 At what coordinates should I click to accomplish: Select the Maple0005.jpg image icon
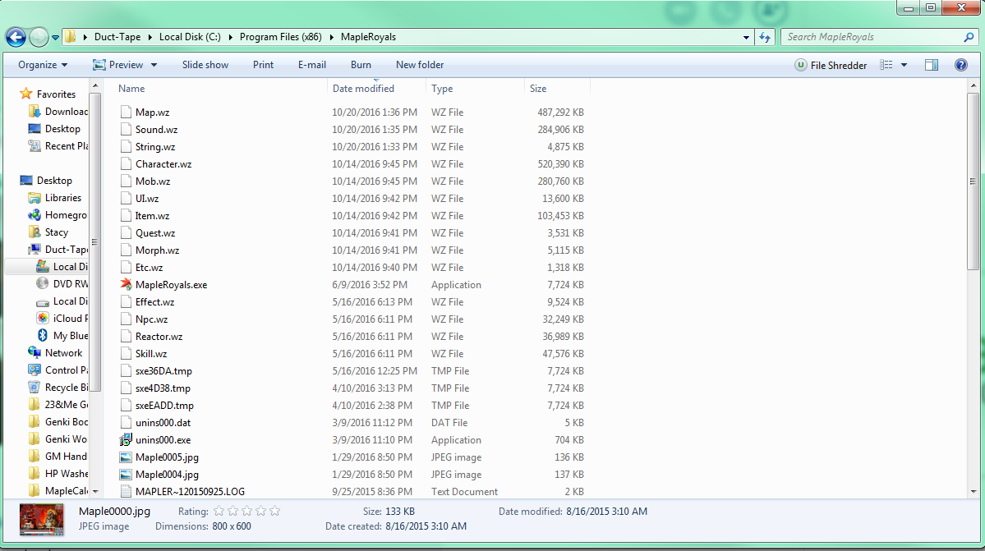[x=127, y=457]
